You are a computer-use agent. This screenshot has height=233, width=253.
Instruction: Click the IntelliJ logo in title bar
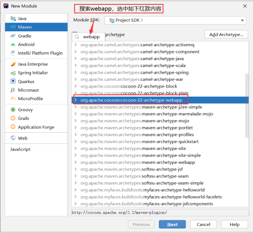pyautogui.click(x=6, y=6)
